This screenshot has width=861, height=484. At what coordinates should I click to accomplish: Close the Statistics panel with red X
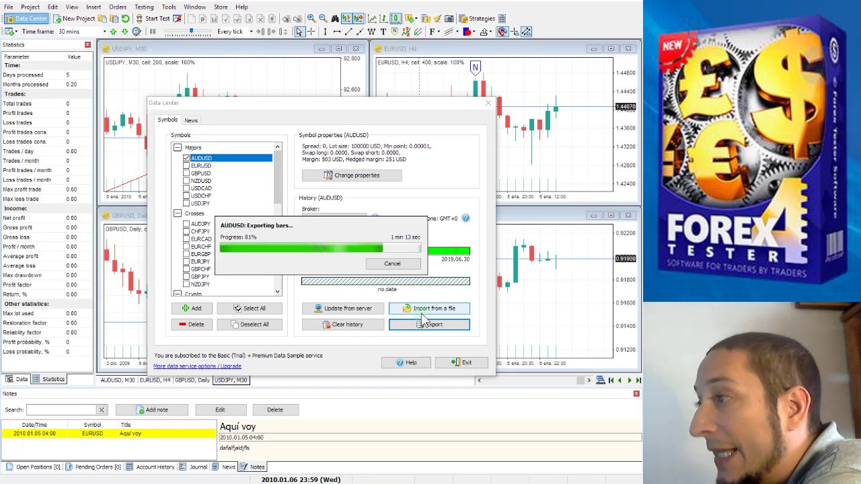coord(87,45)
